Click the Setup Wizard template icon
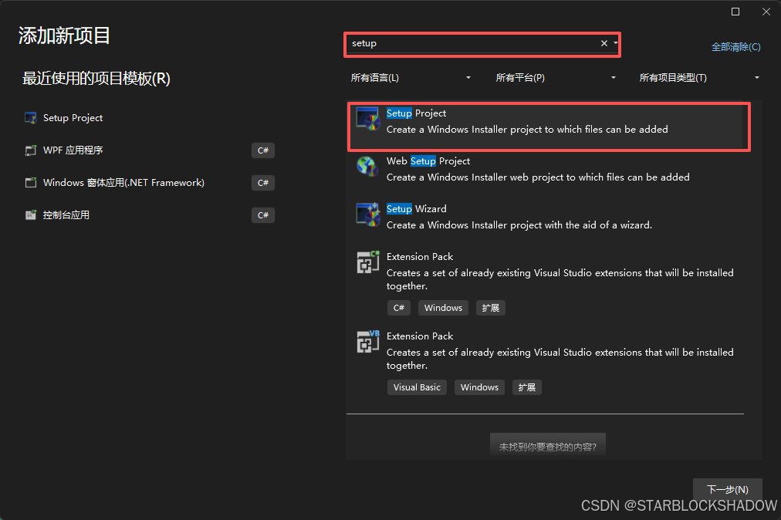781x520 pixels. pos(368,214)
